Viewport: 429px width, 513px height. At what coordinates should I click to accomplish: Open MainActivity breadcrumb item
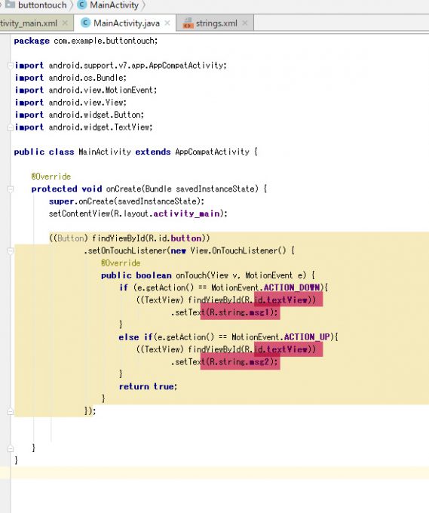(x=114, y=5)
